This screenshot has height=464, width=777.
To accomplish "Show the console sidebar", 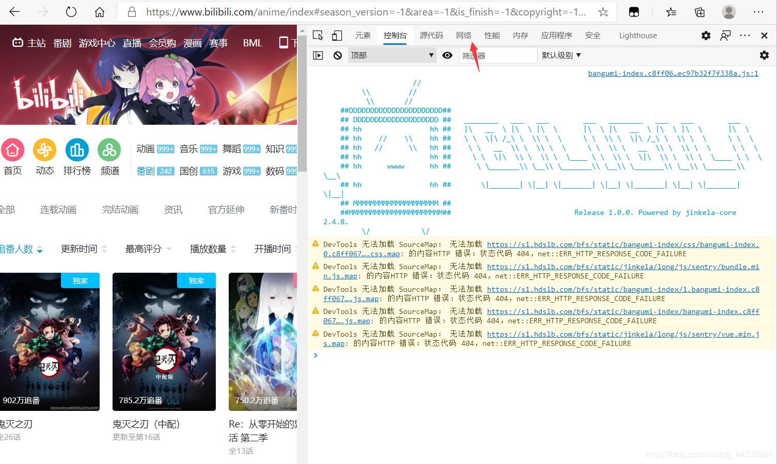I will pos(318,55).
